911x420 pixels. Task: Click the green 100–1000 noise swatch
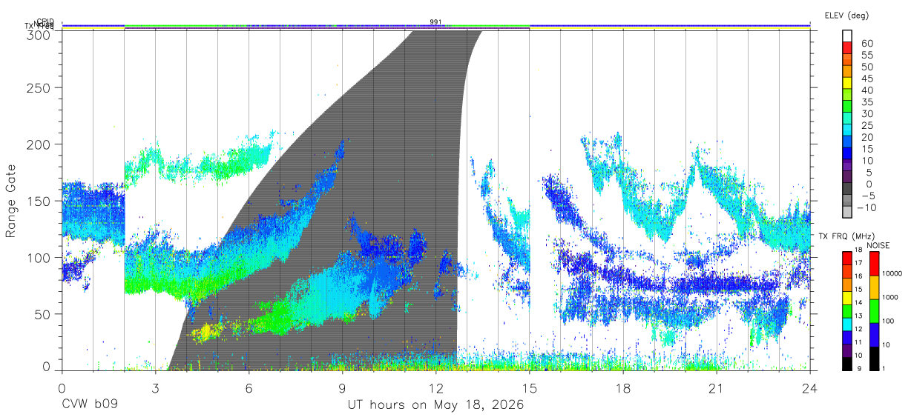click(x=874, y=310)
